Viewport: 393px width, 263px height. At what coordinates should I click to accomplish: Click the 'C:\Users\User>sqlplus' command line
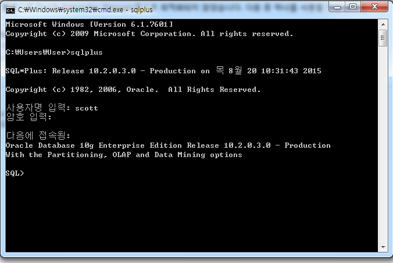(54, 52)
